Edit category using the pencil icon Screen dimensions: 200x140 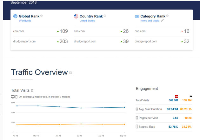coord(162,21)
